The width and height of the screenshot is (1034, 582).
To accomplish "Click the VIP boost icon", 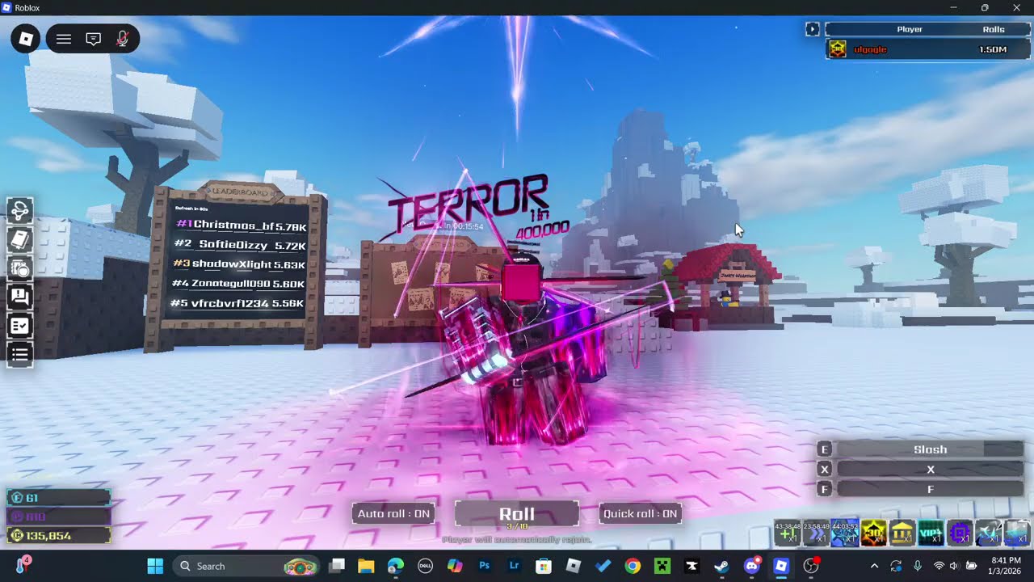I will point(931,532).
